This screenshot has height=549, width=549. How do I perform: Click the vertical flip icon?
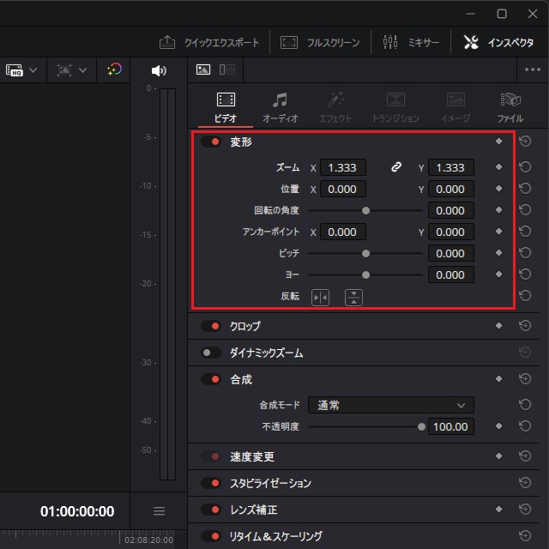354,298
